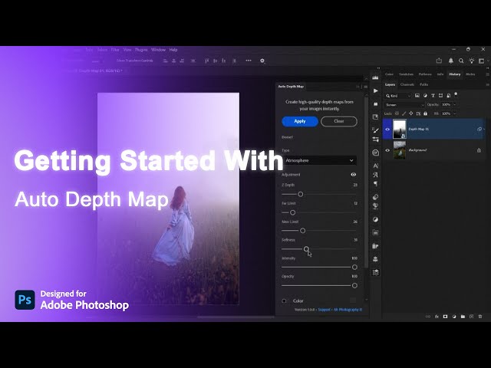Open the layer Opacity dropdown arrow
The image size is (491, 368).
[455, 104]
